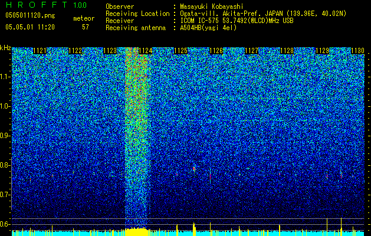Click the 1125 time marker
Viewport: 371px width, 236px height.
pyautogui.click(x=180, y=51)
